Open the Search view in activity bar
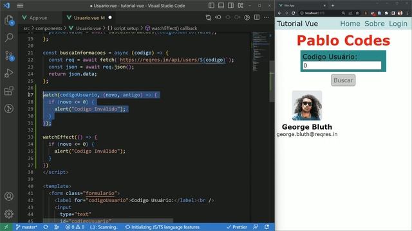 [x=9, y=37]
